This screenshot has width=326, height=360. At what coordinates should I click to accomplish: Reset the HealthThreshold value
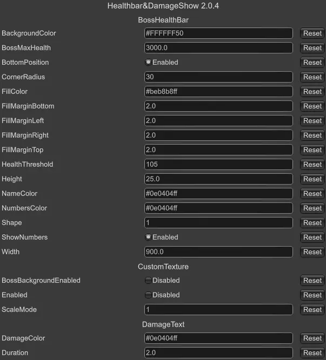tap(312, 165)
